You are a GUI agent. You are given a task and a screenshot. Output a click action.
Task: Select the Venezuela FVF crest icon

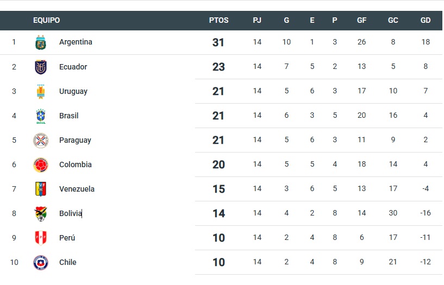click(41, 189)
